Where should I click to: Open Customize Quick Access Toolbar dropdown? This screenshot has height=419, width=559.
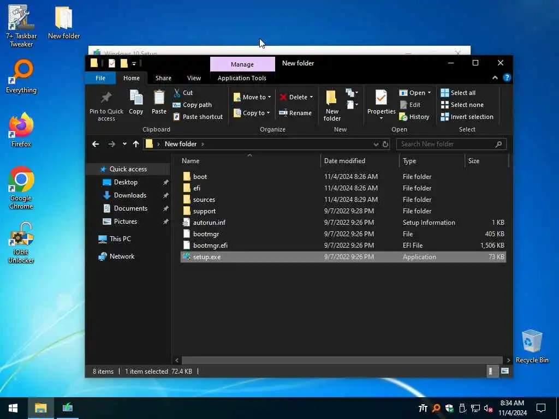coord(134,64)
